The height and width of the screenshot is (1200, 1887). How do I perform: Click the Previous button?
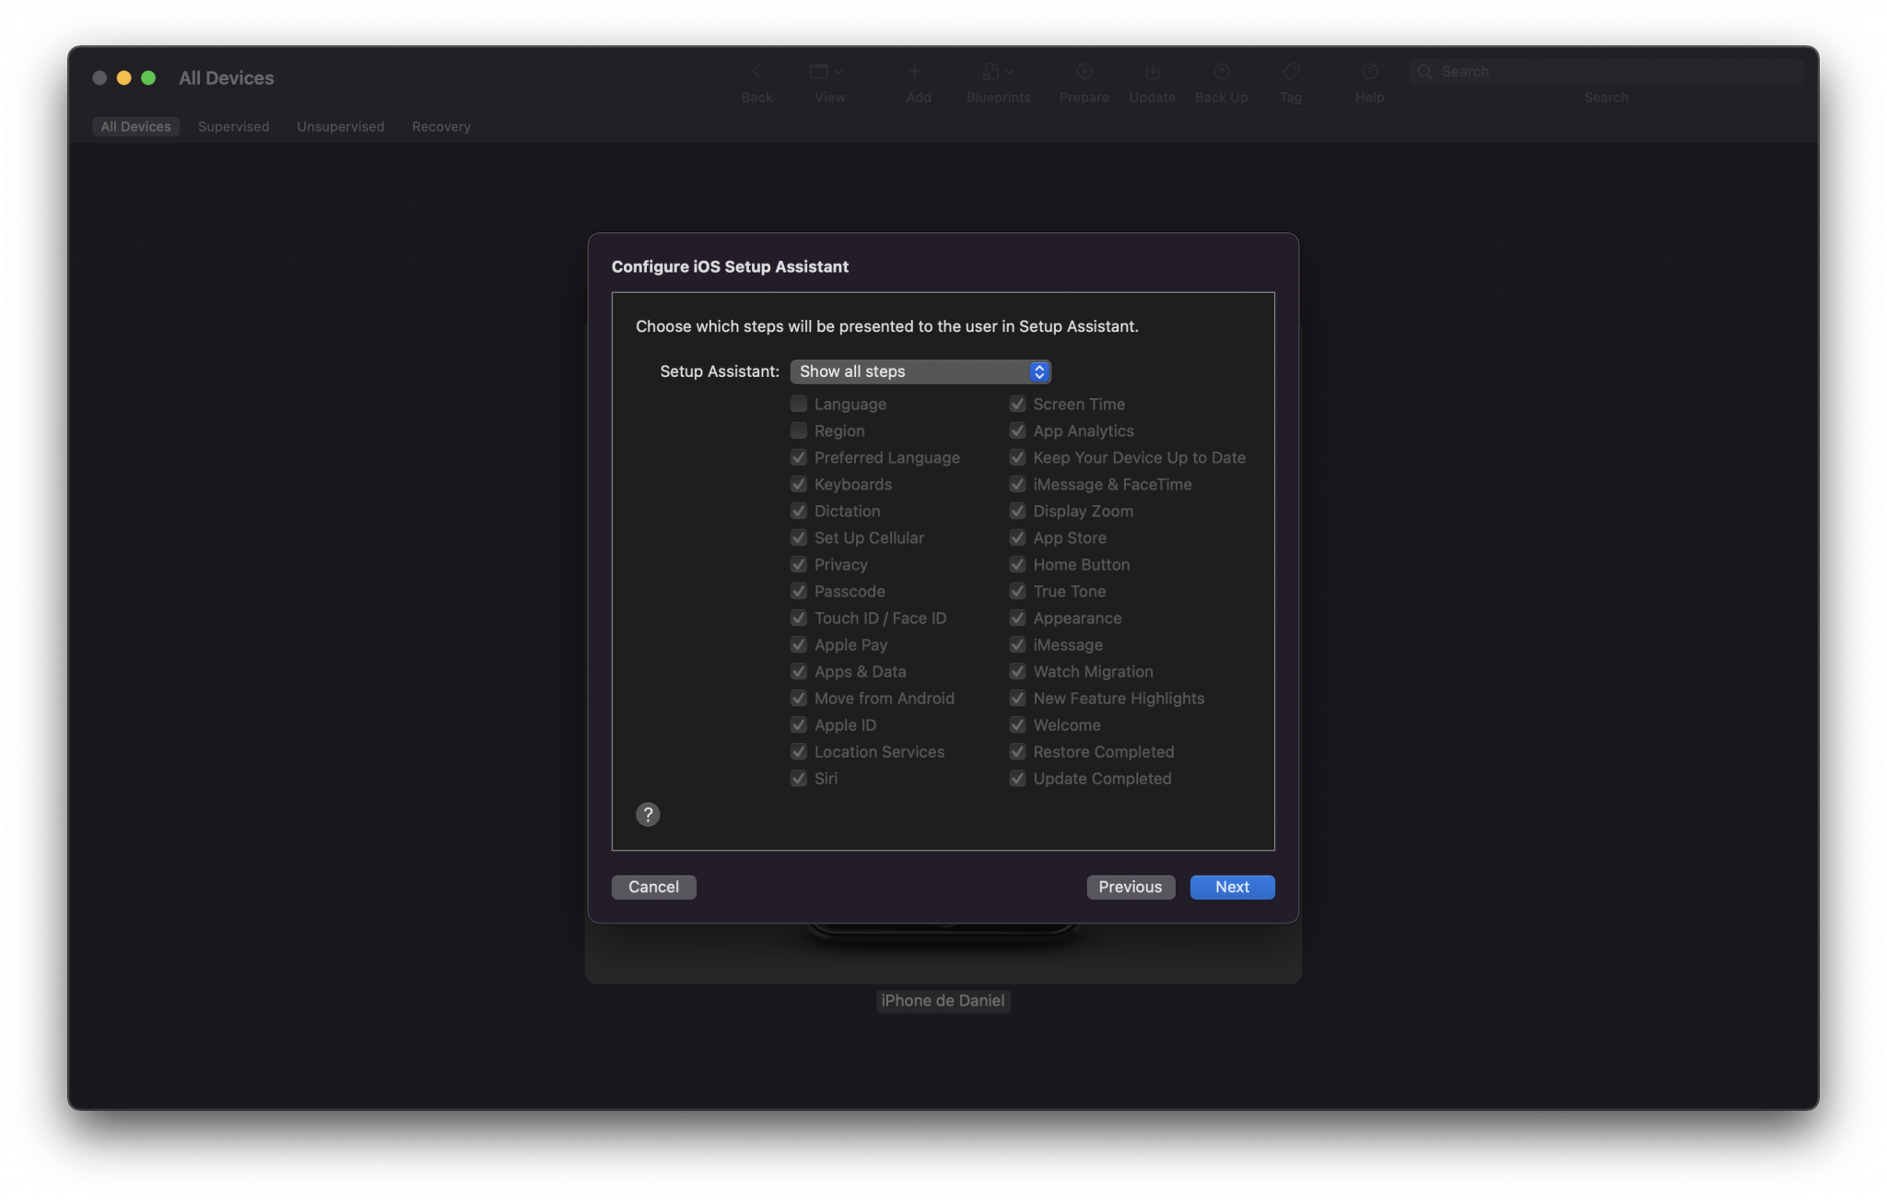coord(1131,887)
